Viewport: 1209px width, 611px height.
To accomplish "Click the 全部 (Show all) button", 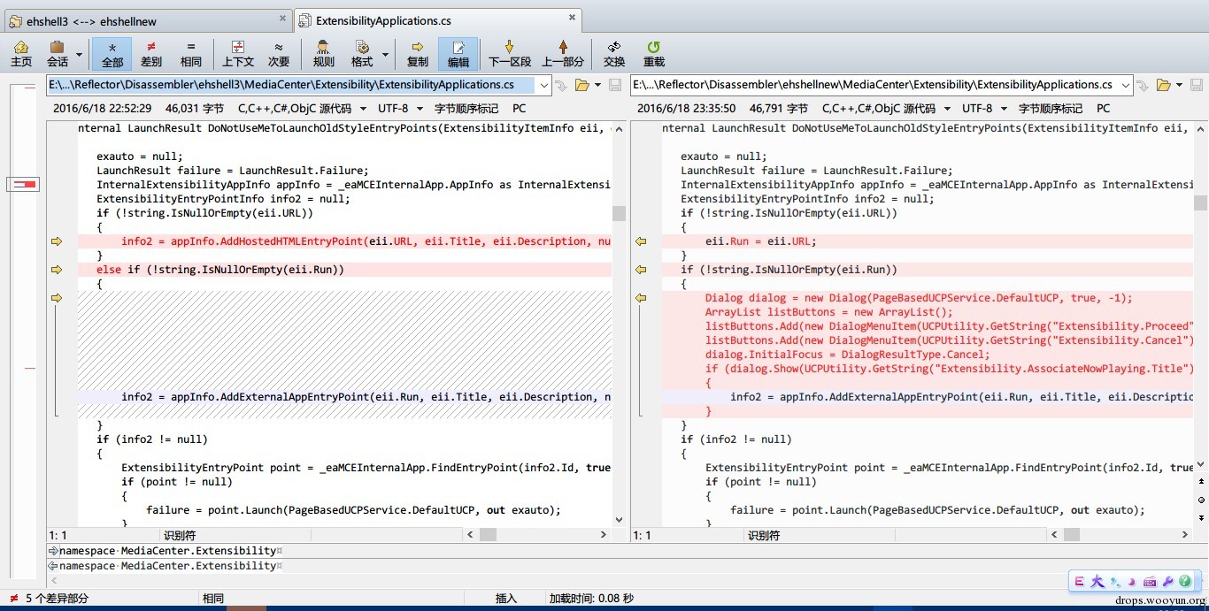I will click(112, 54).
